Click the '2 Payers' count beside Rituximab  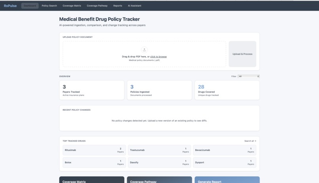tap(120, 150)
